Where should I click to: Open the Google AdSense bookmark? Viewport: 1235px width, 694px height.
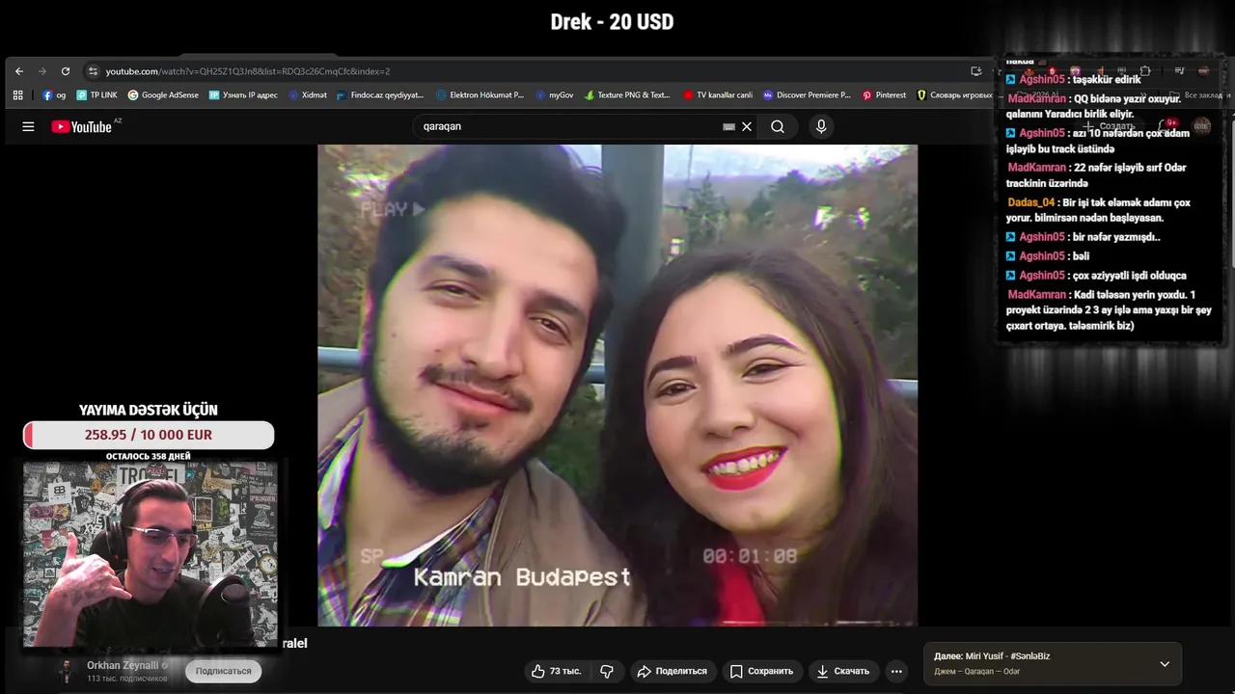point(163,95)
